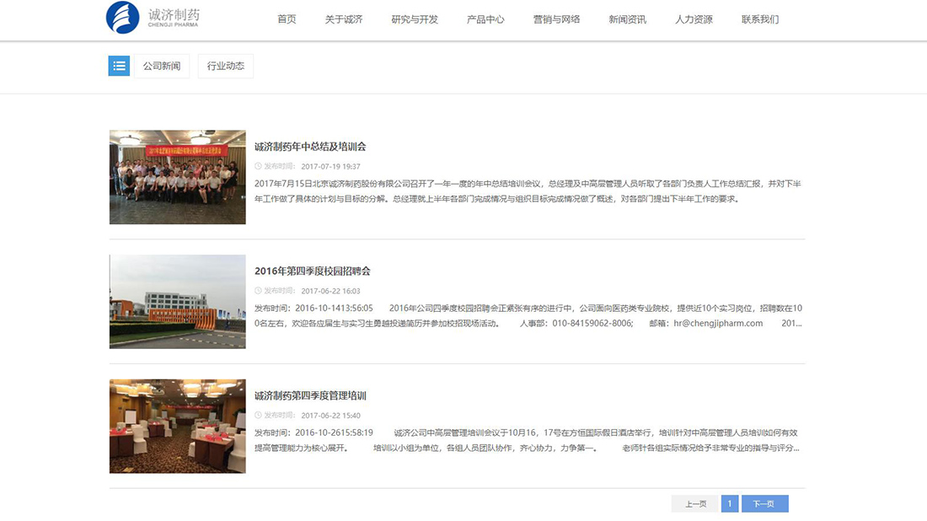Image resolution: width=927 pixels, height=521 pixels.
Task: Go to 首页 from the navigation bar
Action: (287, 19)
